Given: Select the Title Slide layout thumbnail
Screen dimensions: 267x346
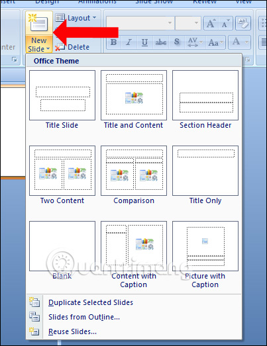Looking at the screenshot, I should [62, 95].
